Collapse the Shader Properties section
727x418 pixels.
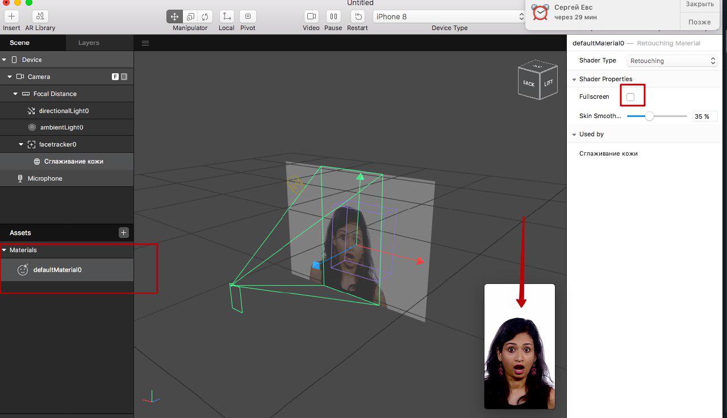[x=574, y=80]
